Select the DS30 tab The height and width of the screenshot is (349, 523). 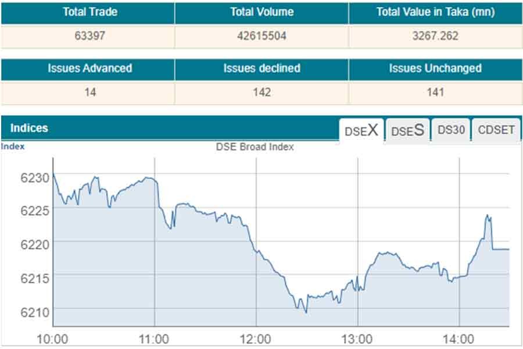(451, 130)
